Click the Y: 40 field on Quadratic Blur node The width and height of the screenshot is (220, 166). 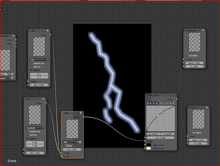(35, 146)
